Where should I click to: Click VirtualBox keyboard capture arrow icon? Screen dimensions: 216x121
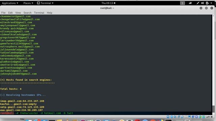pos(204,117)
